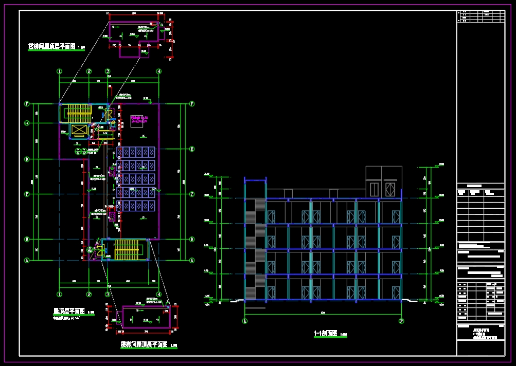Screen dimensions: 516x366
Task: Pick axis bubble F under section drawing
Action: point(401,321)
